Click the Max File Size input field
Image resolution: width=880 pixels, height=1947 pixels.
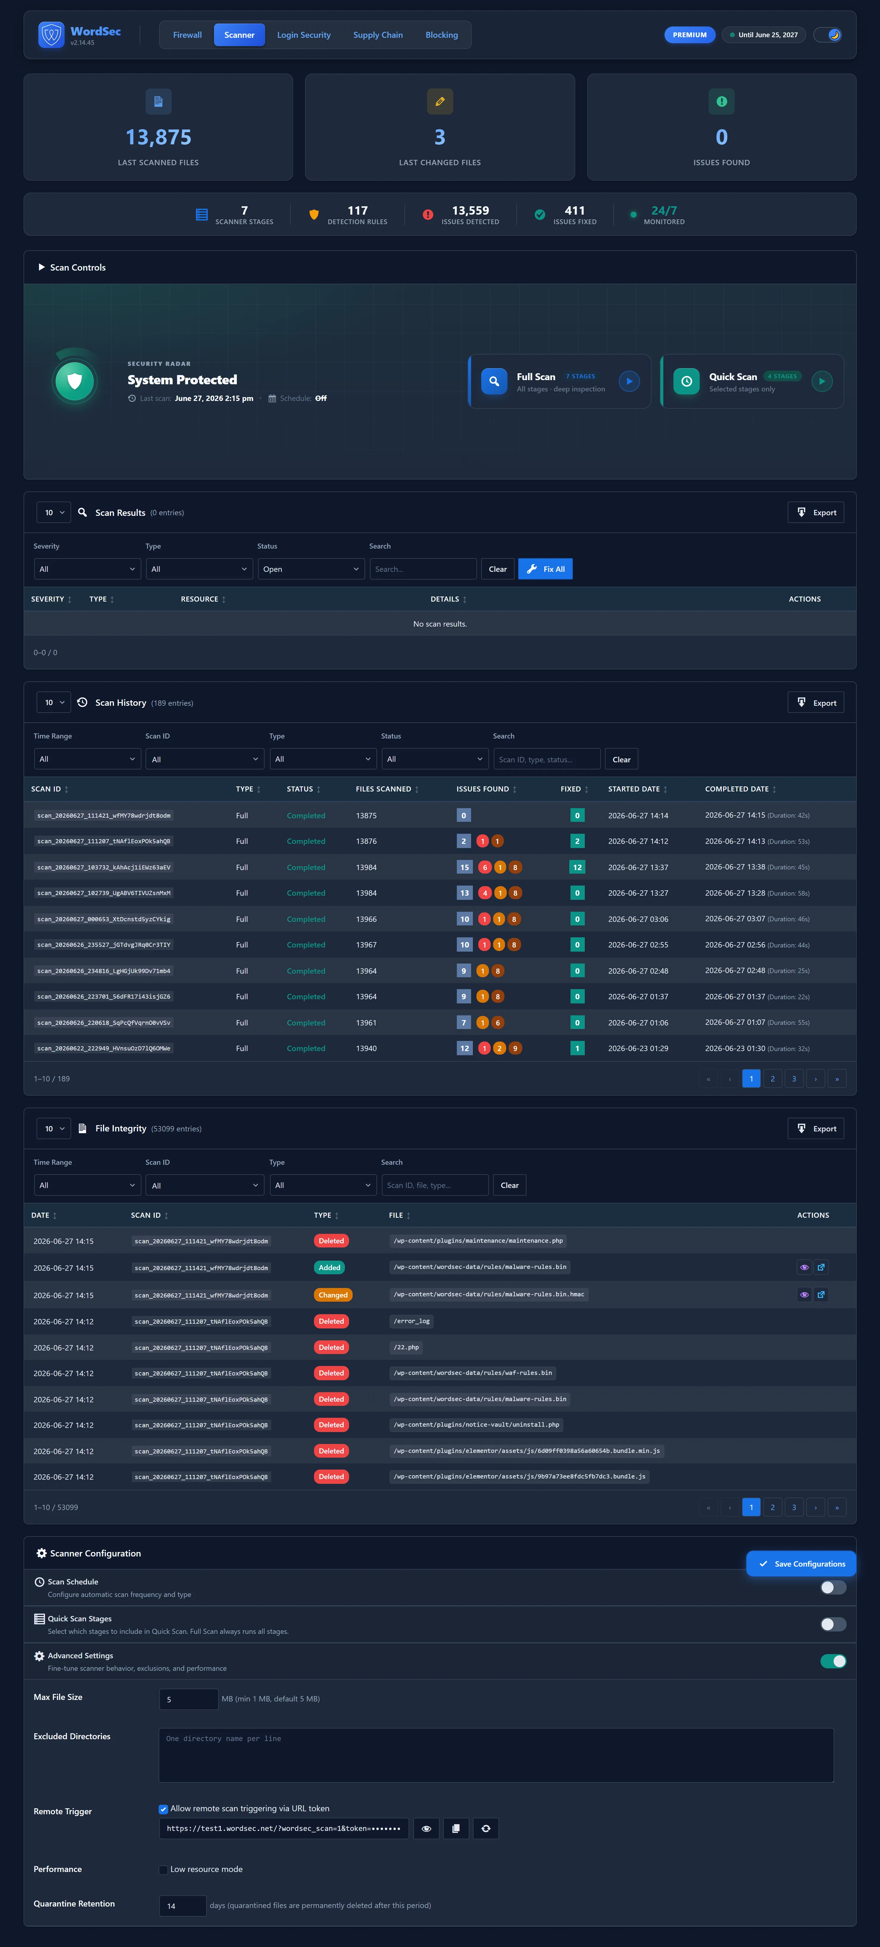click(x=189, y=1699)
